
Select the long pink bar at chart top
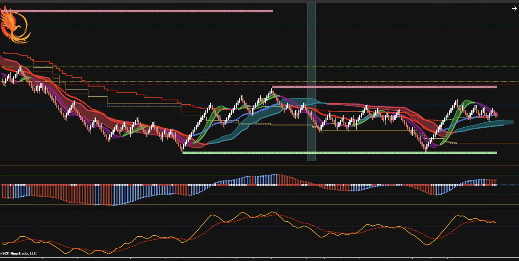[138, 11]
